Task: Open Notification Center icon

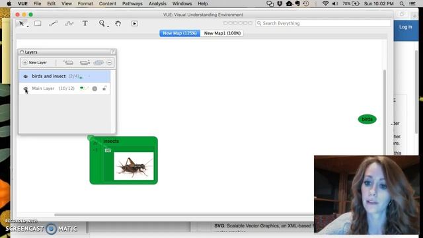Action: coord(412,3)
